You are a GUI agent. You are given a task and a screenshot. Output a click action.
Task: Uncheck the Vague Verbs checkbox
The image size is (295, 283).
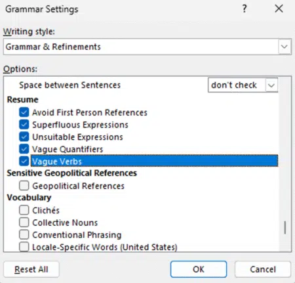[x=24, y=162]
